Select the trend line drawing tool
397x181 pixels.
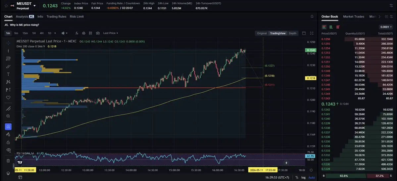pyautogui.click(x=8, y=51)
